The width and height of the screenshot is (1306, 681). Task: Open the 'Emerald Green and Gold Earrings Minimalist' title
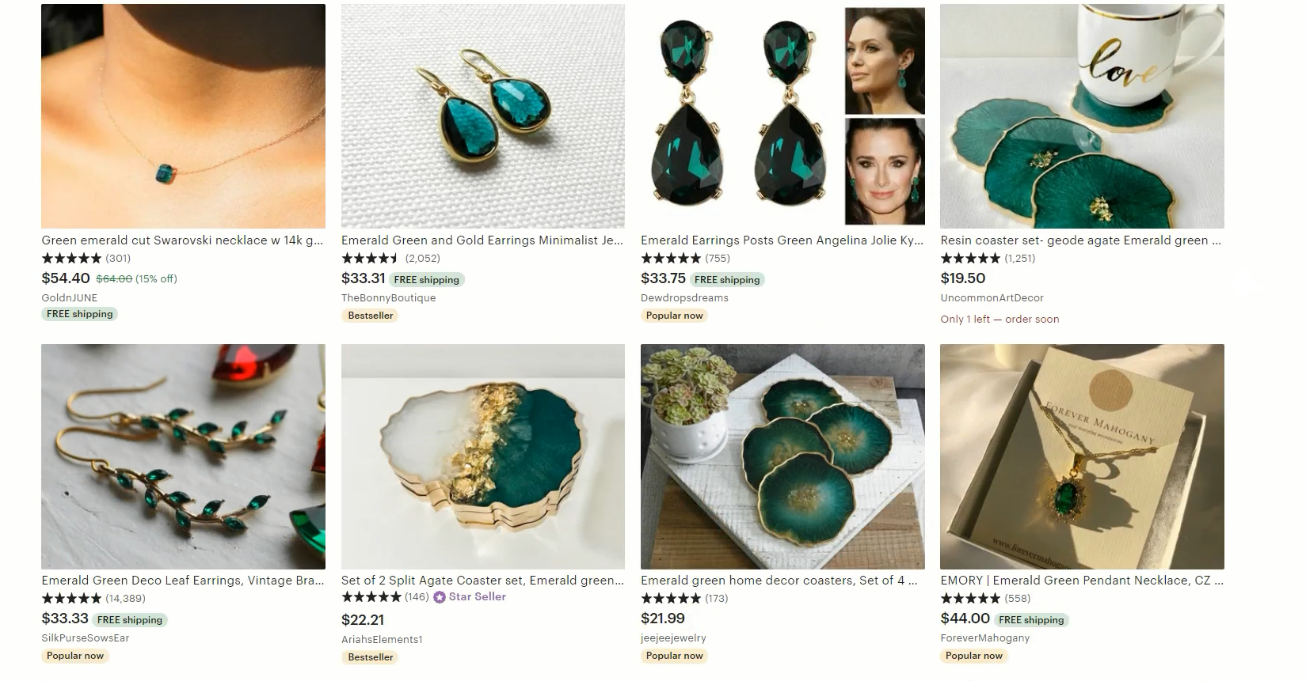[x=482, y=240]
